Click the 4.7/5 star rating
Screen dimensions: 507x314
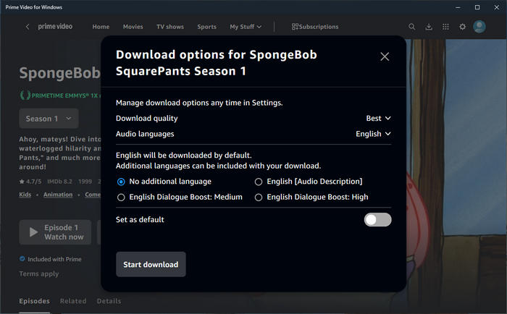[x=30, y=182]
